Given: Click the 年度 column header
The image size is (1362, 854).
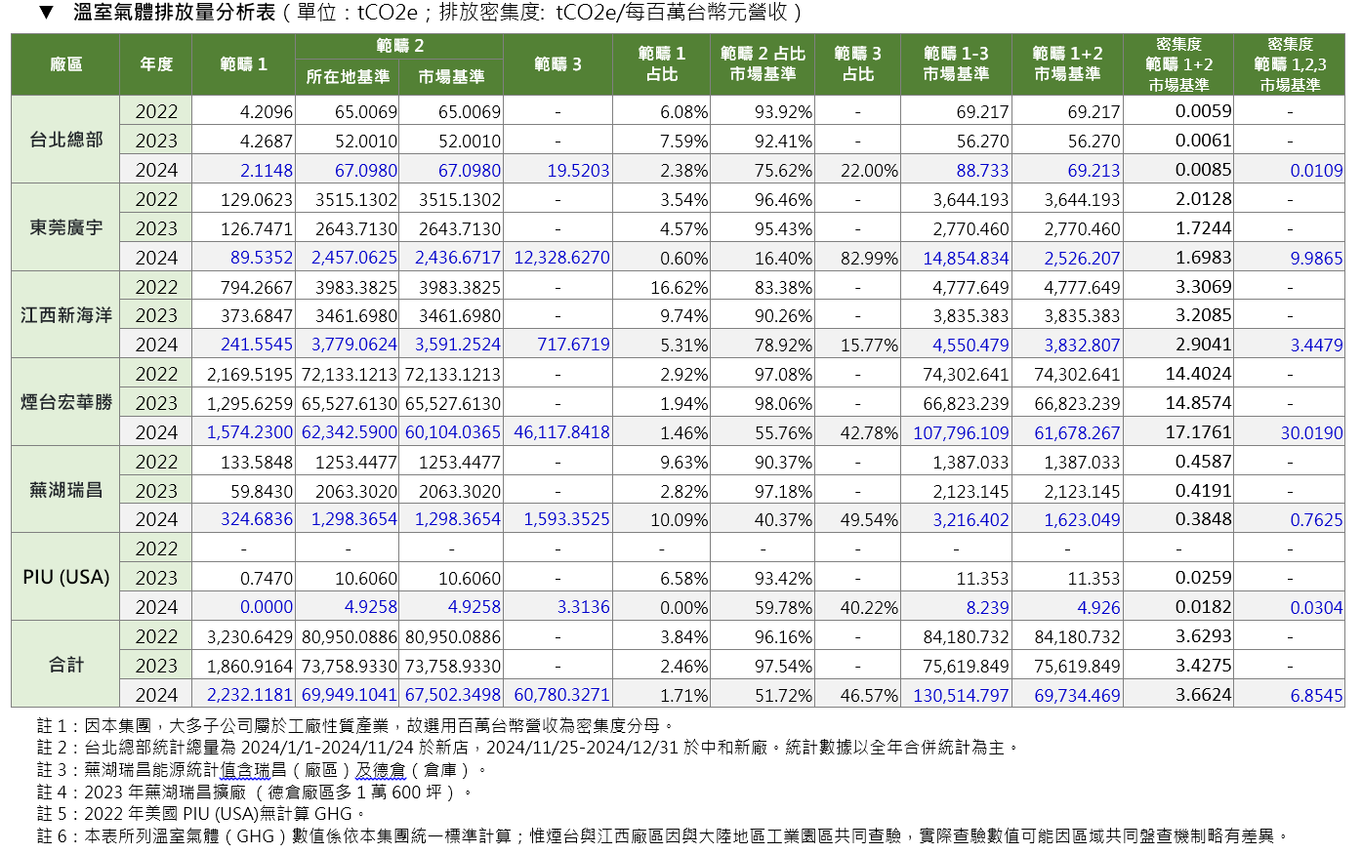Looking at the screenshot, I should tap(156, 64).
